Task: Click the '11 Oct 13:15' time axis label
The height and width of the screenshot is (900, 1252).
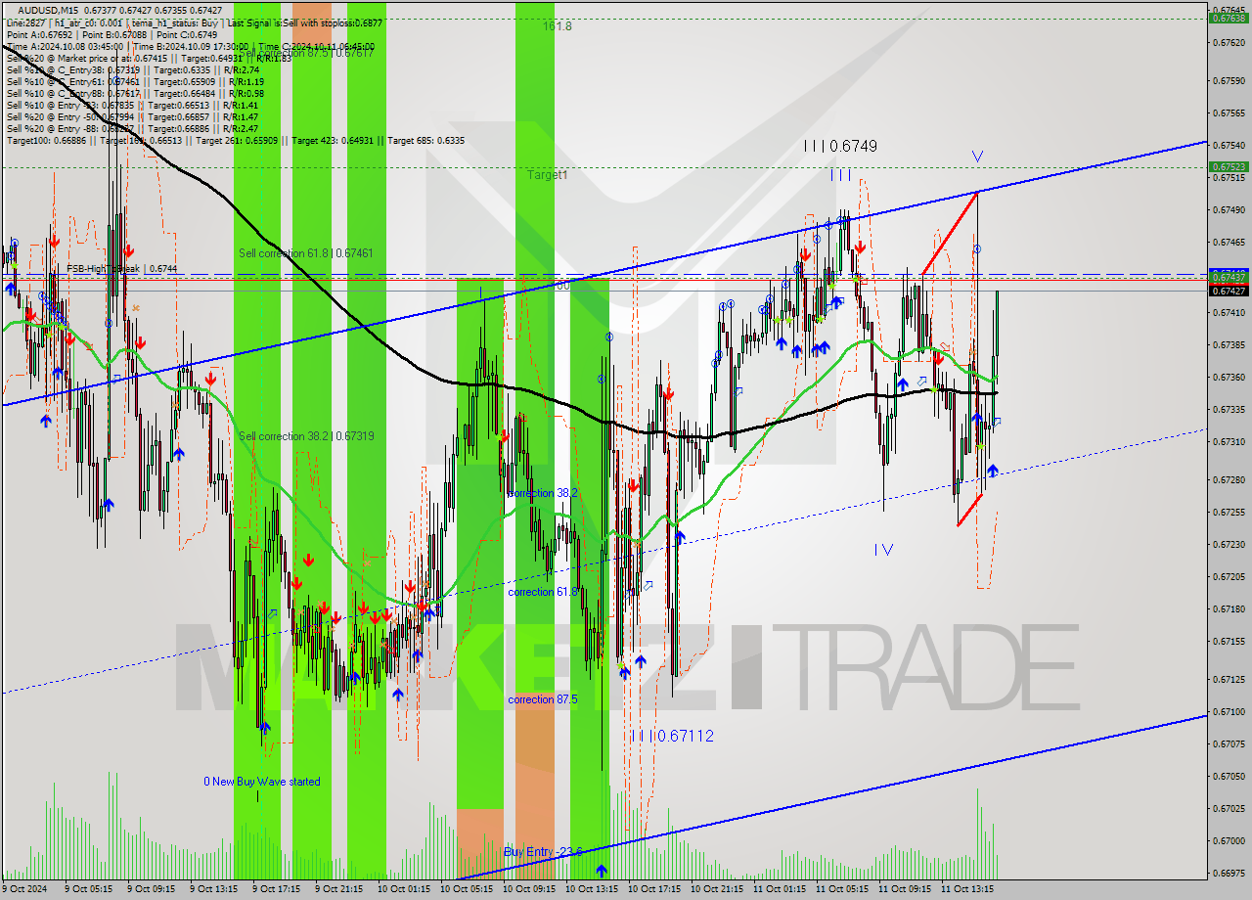Action: pos(968,889)
